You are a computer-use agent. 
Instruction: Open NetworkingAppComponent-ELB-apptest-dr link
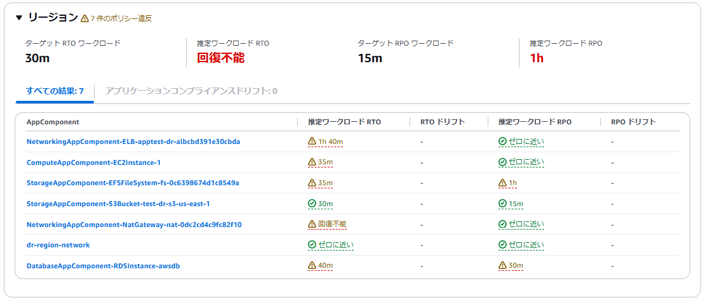point(133,141)
